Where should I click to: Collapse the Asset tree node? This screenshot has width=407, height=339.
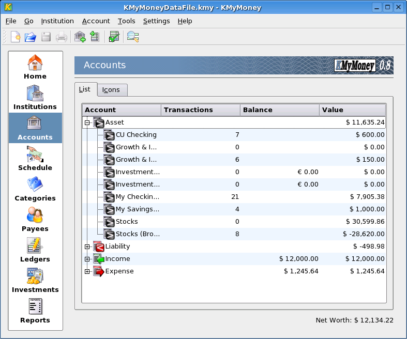[x=87, y=122]
